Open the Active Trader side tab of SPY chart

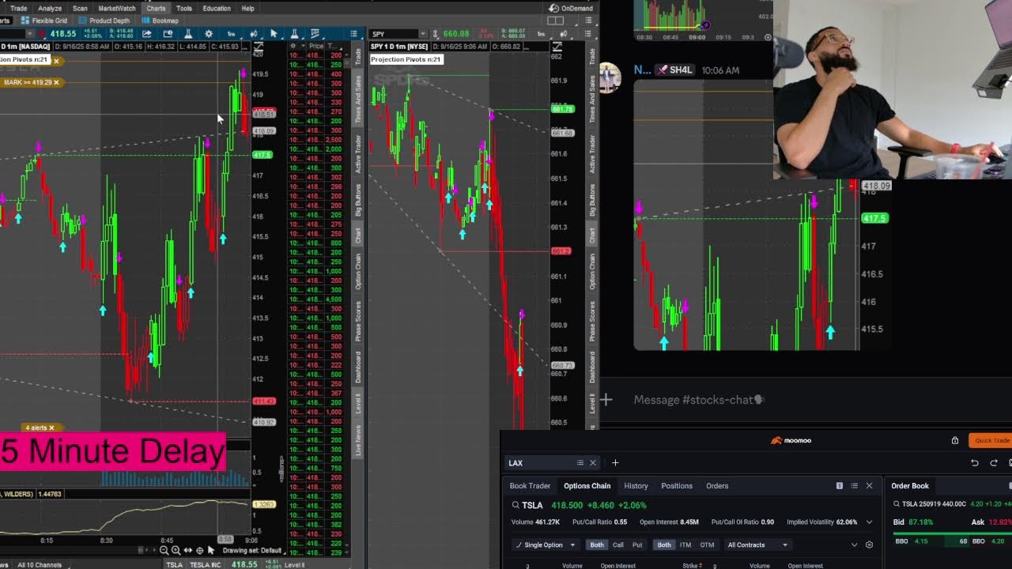[x=592, y=154]
